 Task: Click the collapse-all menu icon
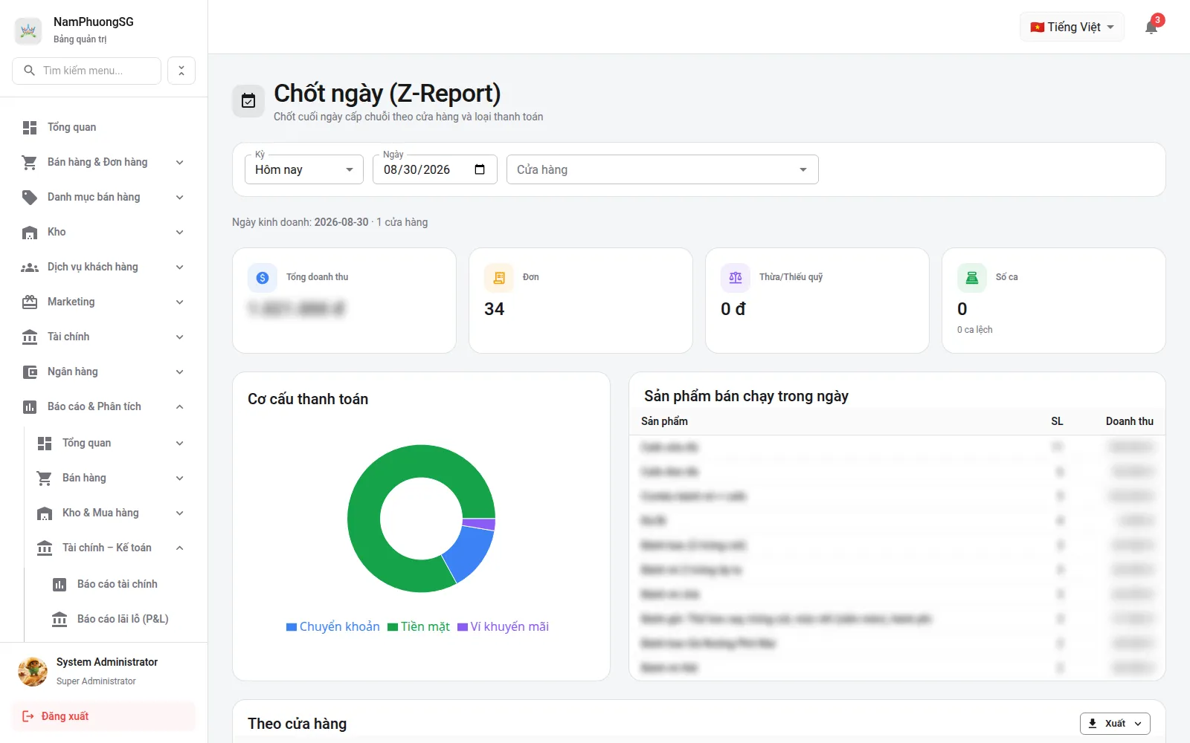pos(181,71)
